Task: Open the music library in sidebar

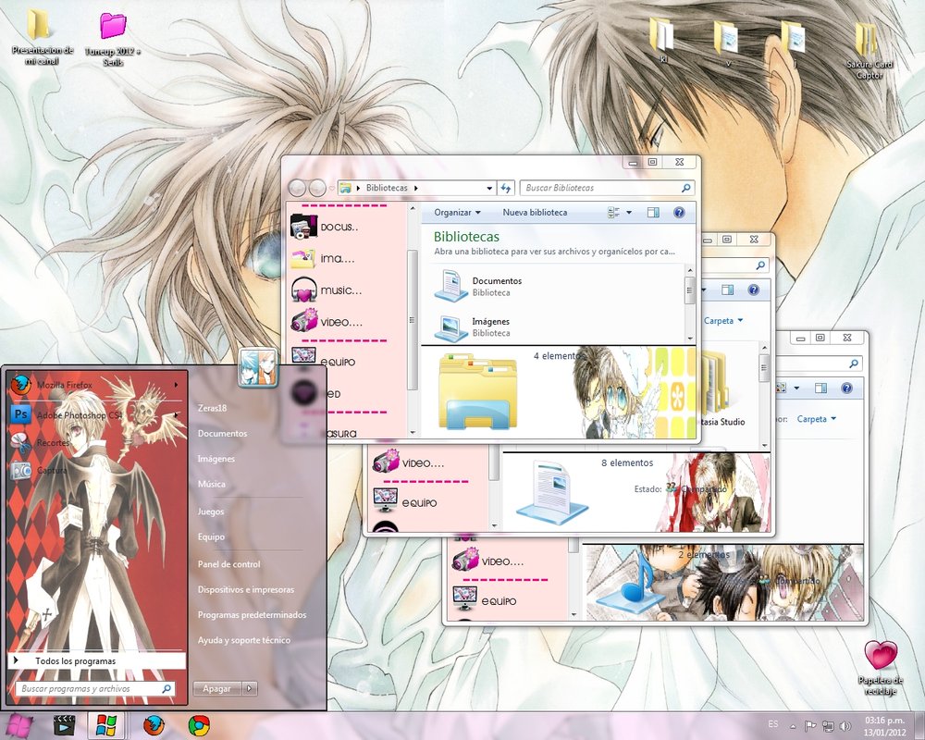Action: tap(339, 290)
